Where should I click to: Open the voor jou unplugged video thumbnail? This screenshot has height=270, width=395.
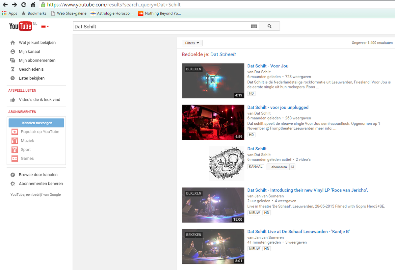coord(213,122)
